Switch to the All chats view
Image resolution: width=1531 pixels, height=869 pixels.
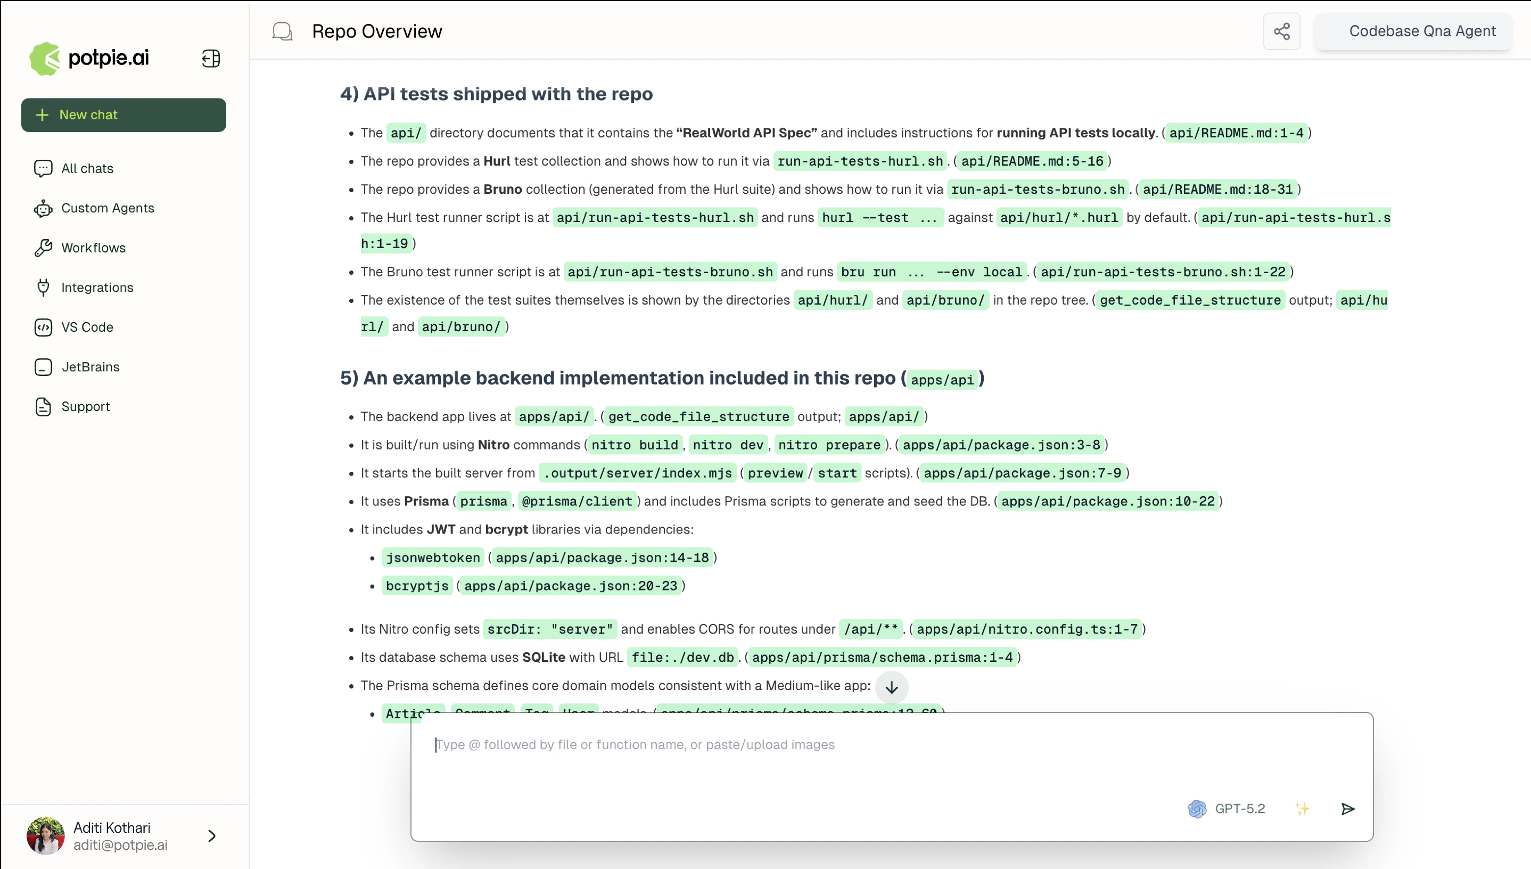87,168
